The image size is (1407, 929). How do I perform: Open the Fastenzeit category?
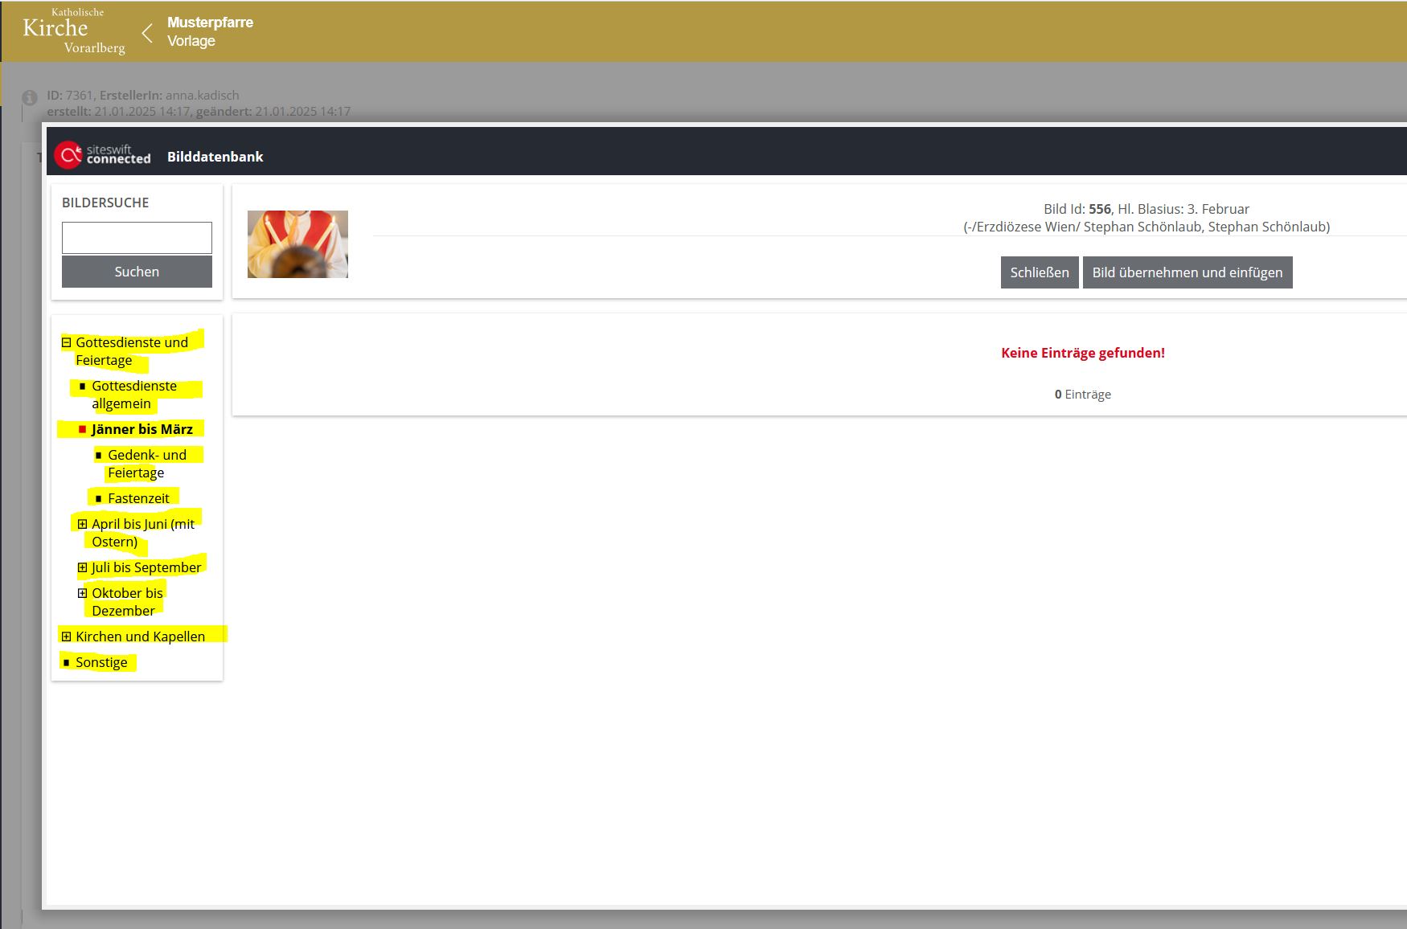[138, 498]
